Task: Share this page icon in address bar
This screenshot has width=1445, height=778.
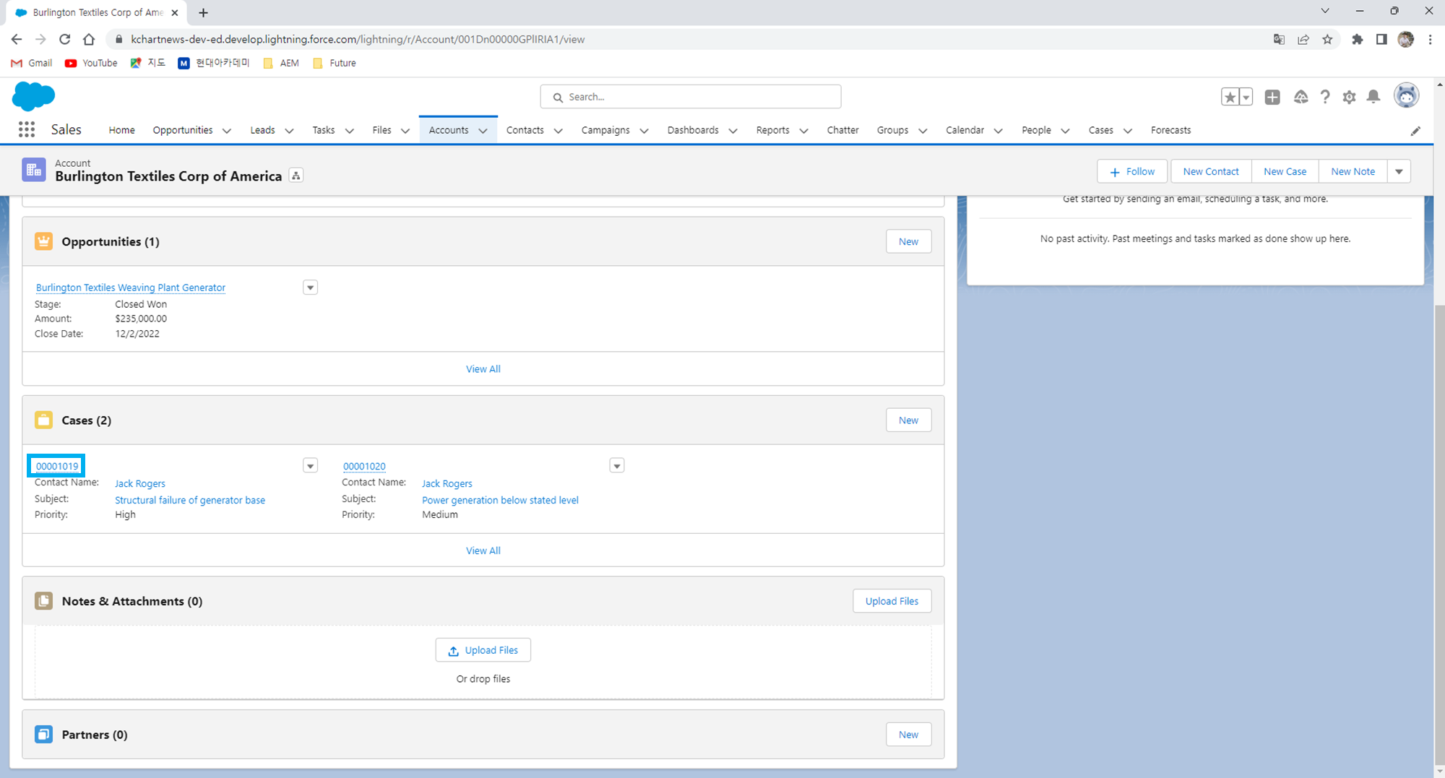Action: (x=1303, y=39)
